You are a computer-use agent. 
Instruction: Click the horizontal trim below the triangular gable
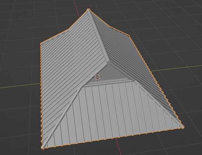coord(108,83)
